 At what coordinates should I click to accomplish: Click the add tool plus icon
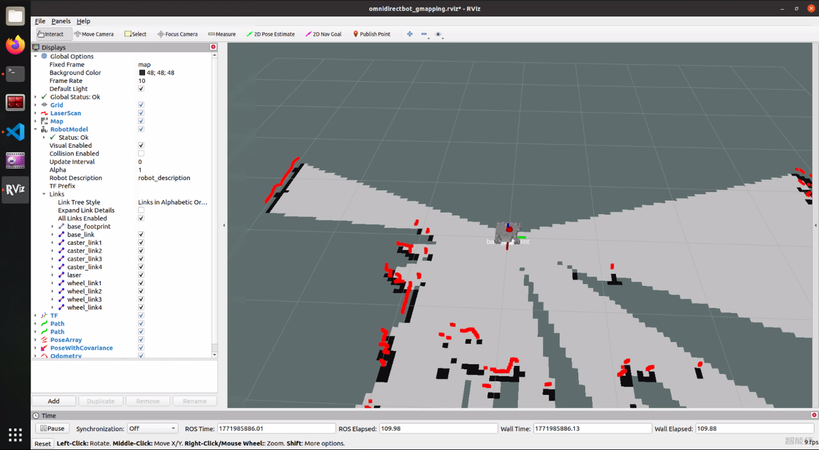click(409, 34)
